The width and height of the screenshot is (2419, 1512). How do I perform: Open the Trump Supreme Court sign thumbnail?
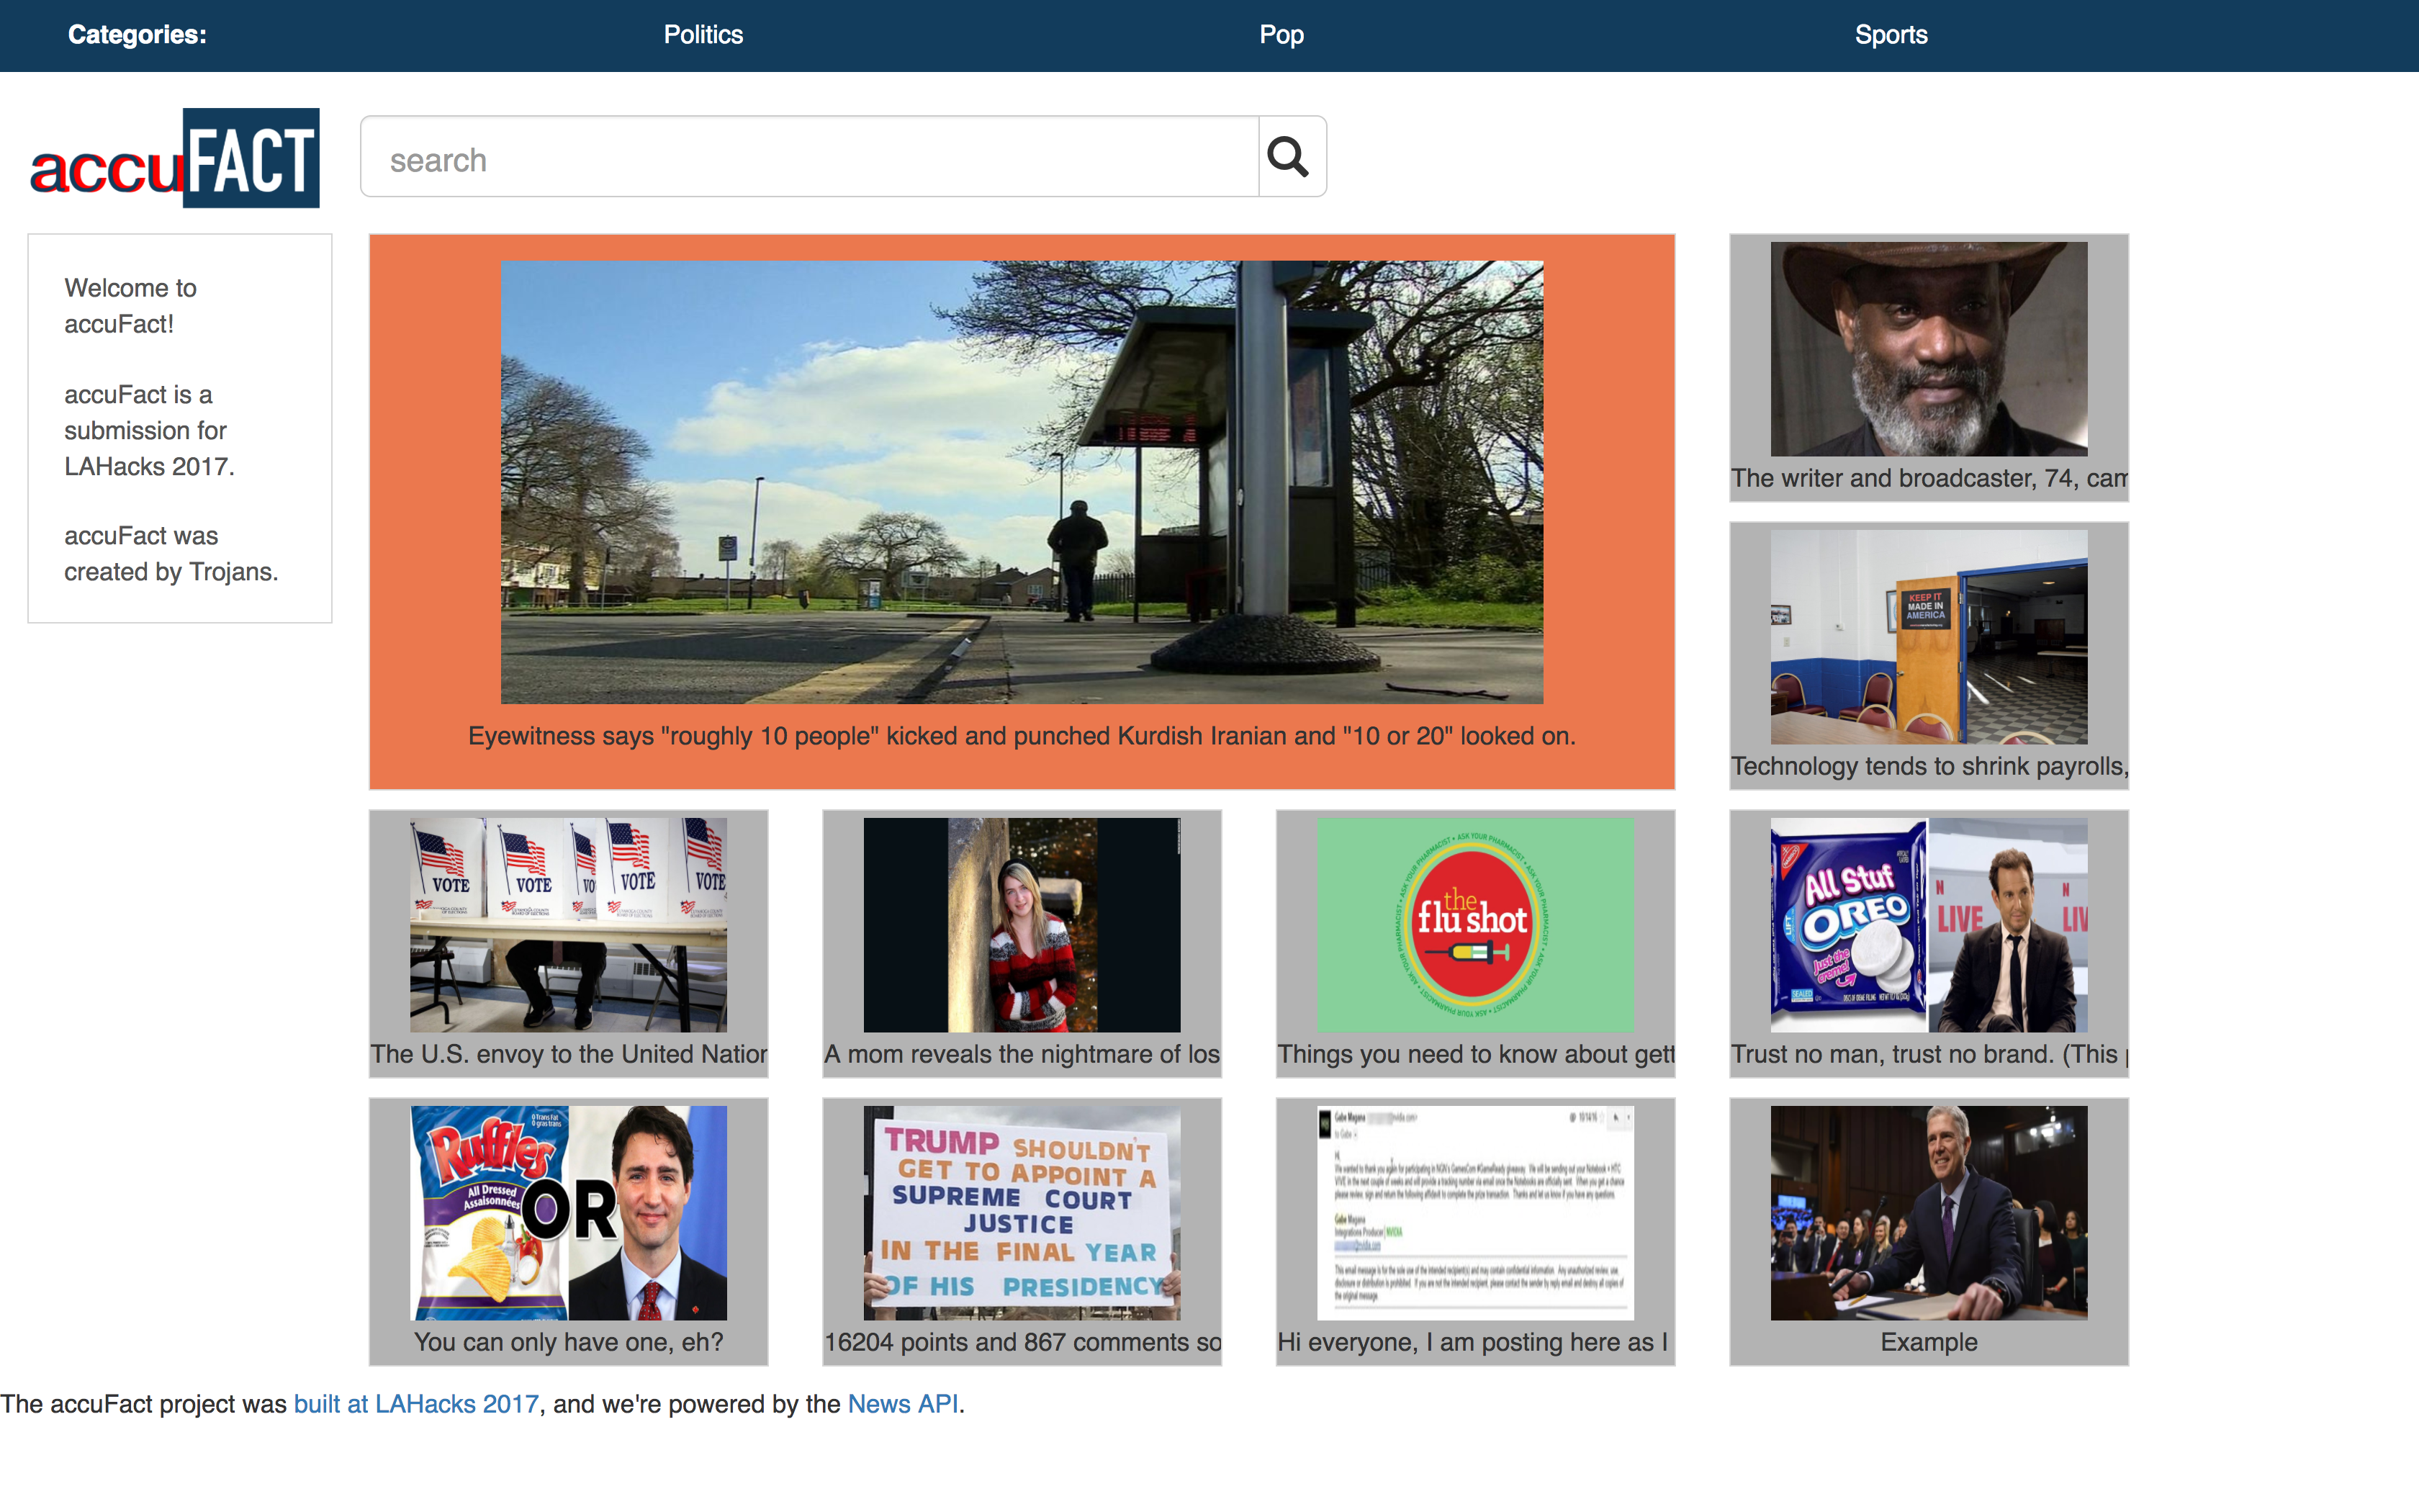coord(1021,1212)
